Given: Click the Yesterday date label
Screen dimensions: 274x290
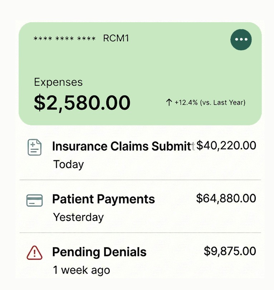Looking at the screenshot, I should click(78, 217).
